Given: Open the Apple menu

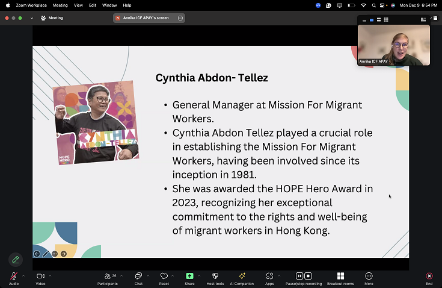Looking at the screenshot, I should [8, 5].
